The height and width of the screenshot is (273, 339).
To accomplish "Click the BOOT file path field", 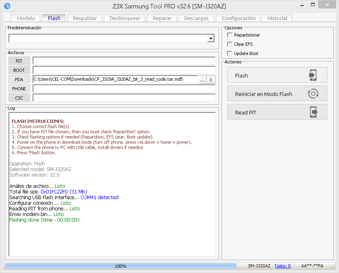I will tap(124, 70).
